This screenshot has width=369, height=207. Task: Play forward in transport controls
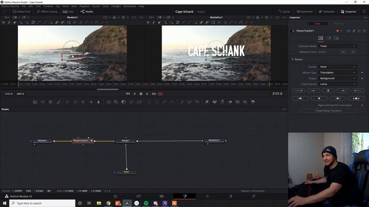coord(148,94)
